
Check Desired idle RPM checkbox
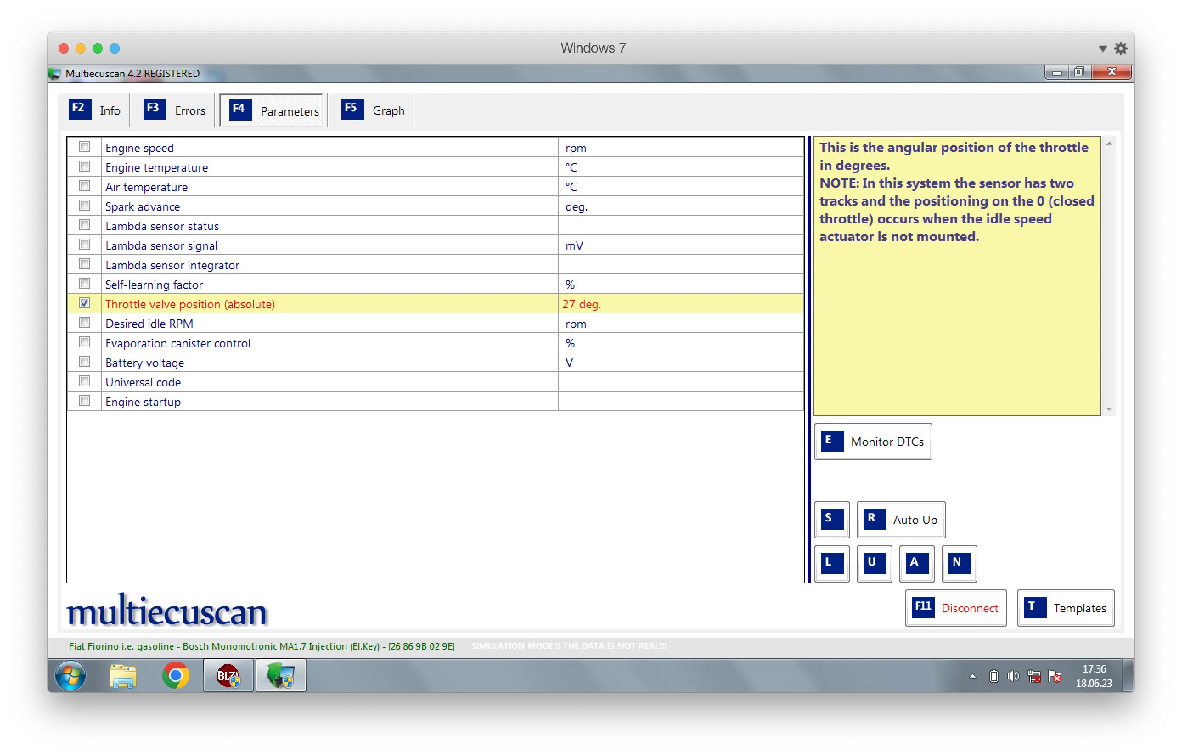click(x=84, y=323)
